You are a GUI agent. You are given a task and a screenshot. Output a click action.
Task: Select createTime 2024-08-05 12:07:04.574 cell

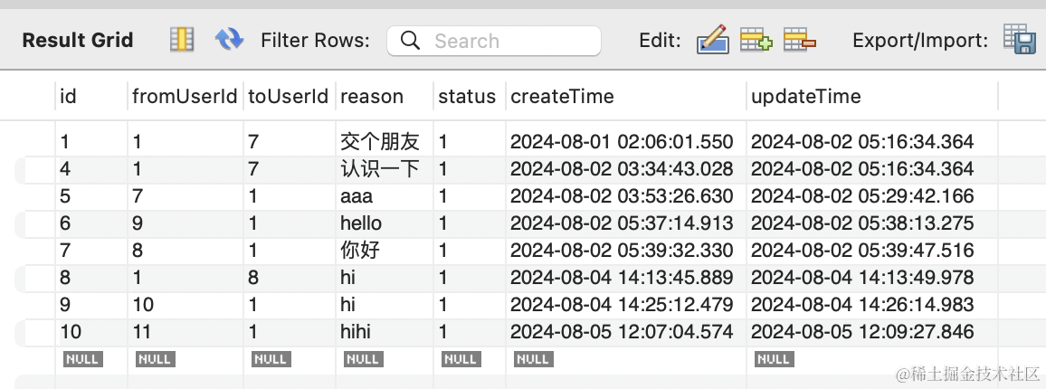point(625,332)
